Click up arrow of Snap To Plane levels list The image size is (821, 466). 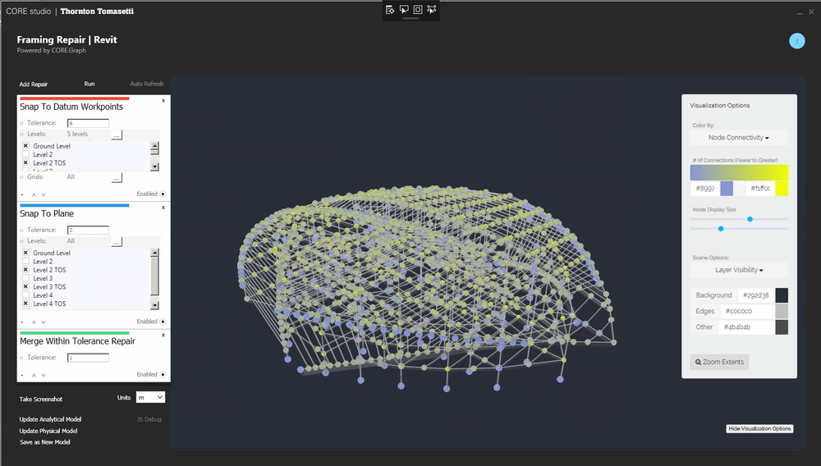click(x=154, y=253)
